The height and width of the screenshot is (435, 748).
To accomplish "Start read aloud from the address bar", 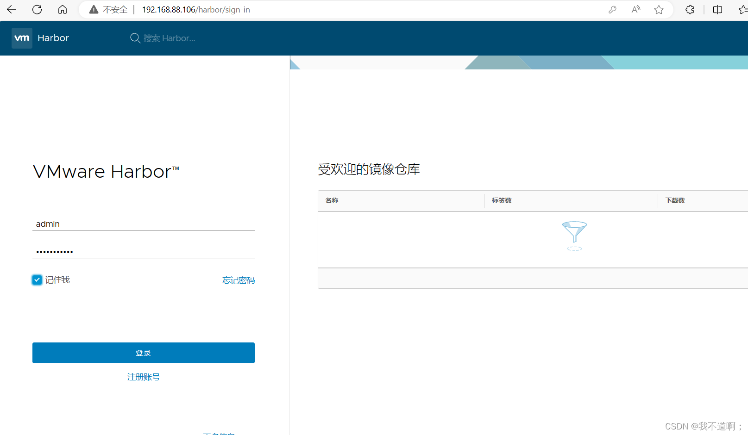I will tap(635, 9).
